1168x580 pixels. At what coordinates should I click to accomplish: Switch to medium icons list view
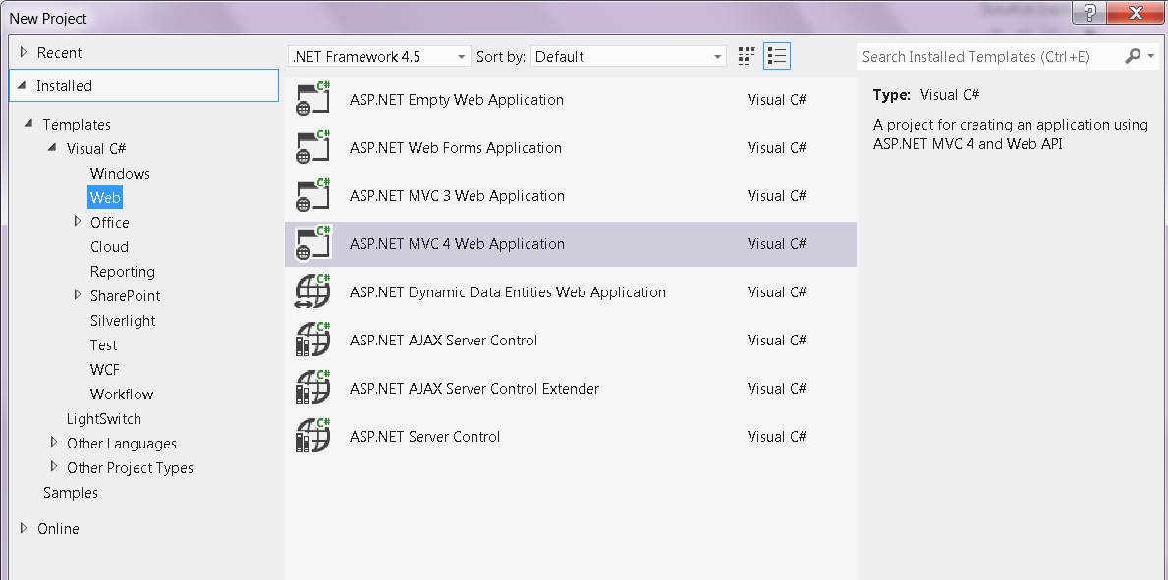coord(777,56)
